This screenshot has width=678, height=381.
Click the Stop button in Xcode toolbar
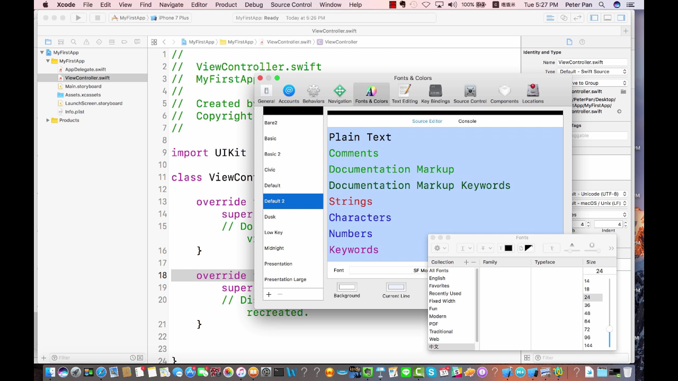tap(97, 18)
